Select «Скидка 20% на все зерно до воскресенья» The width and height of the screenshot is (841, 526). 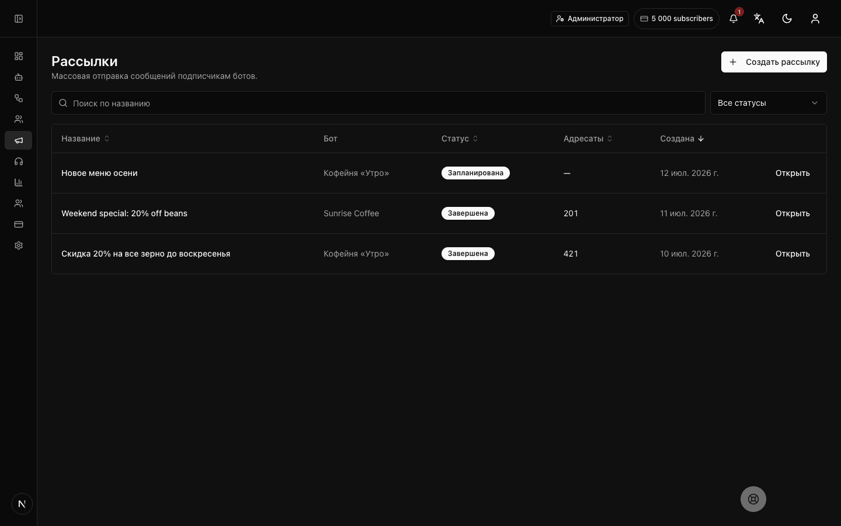[146, 254]
